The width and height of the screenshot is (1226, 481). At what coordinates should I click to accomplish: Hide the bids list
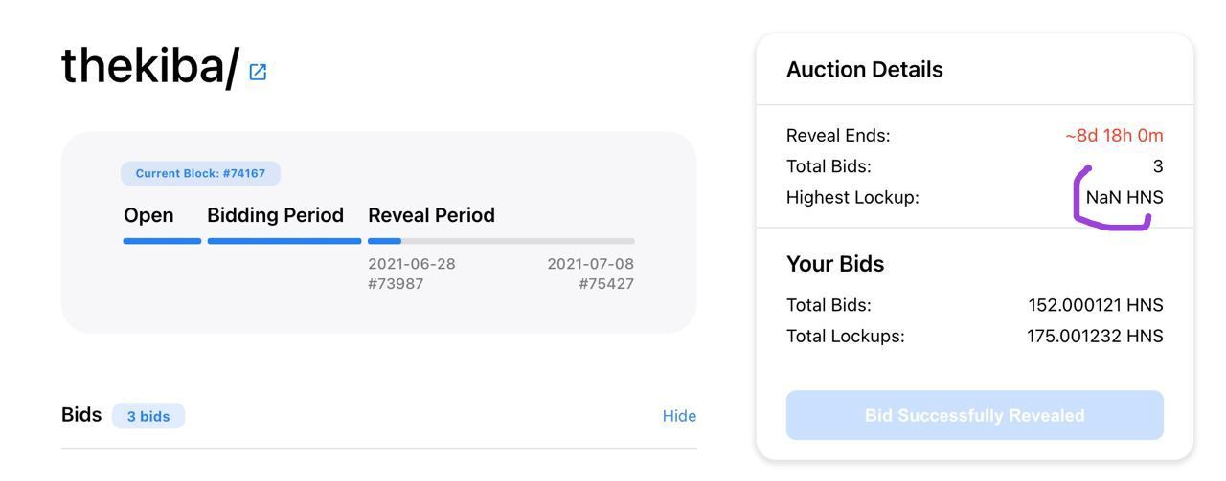pos(679,416)
